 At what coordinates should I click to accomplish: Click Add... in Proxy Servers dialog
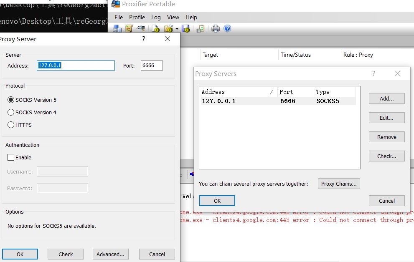coord(386,98)
